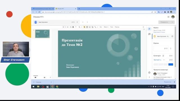The width and height of the screenshot is (180, 101).
Task: Open rubric in new window next to Категорія
Action: 163,56
